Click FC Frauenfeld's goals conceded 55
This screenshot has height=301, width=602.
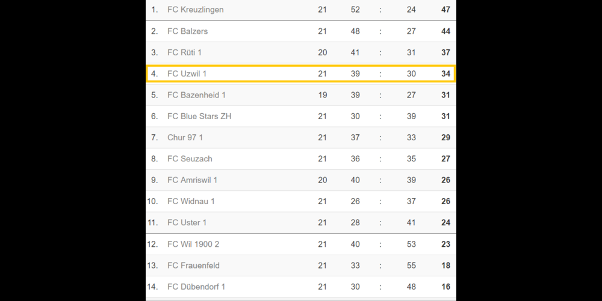[x=411, y=265]
